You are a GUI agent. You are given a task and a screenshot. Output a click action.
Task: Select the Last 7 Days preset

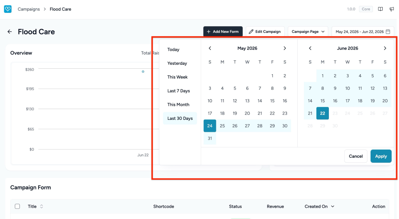click(178, 91)
